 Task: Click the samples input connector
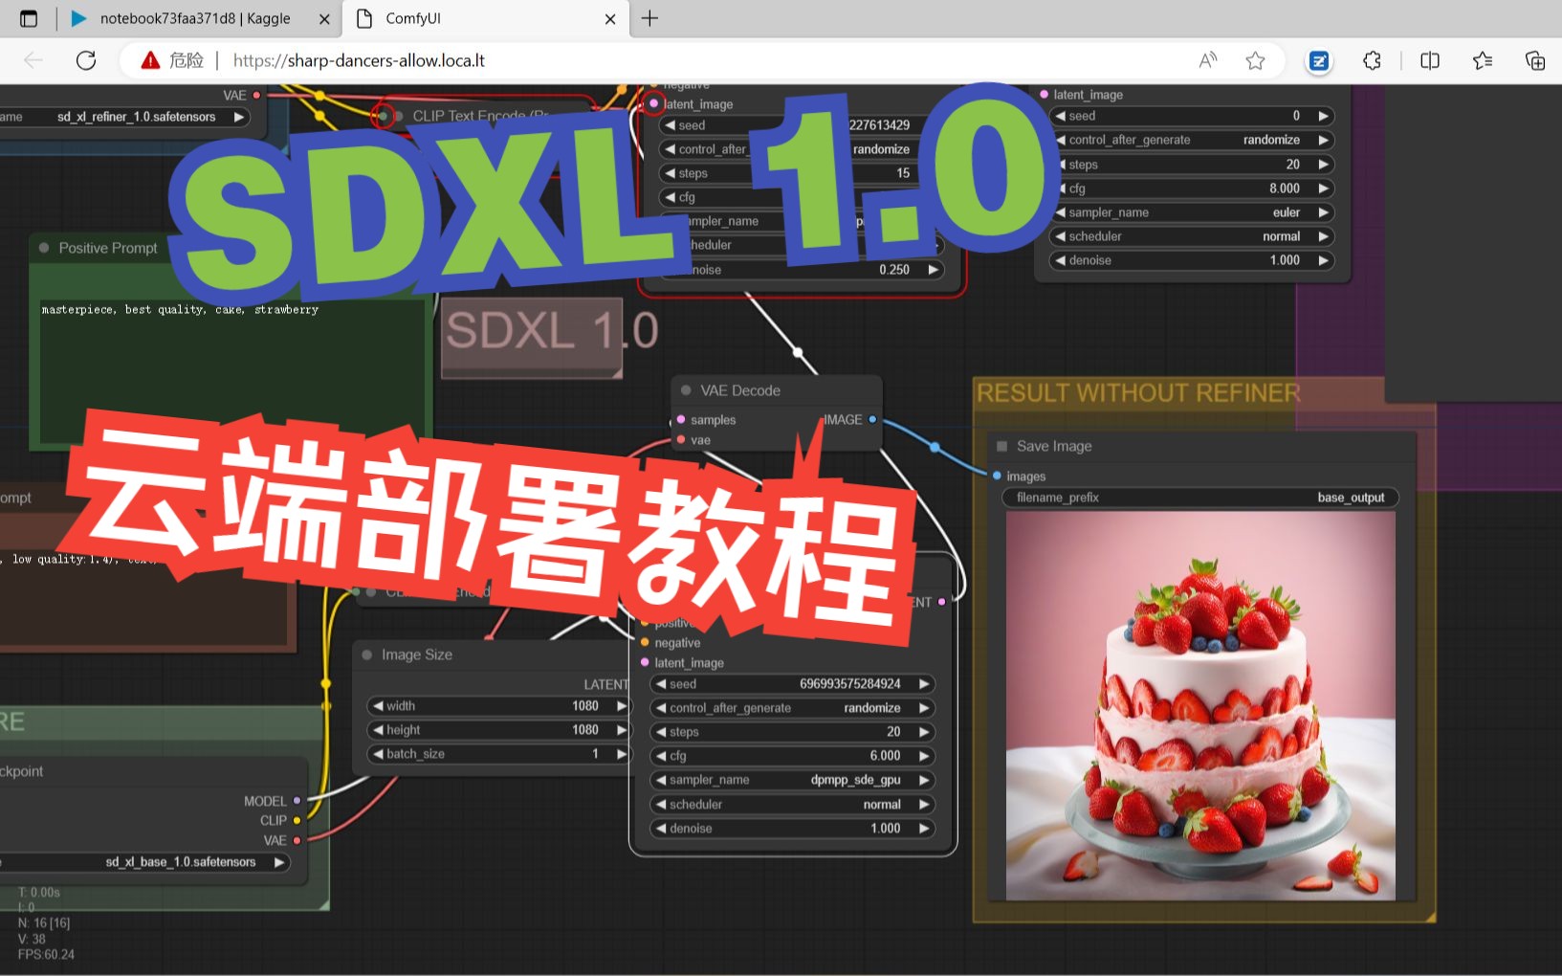coord(681,419)
